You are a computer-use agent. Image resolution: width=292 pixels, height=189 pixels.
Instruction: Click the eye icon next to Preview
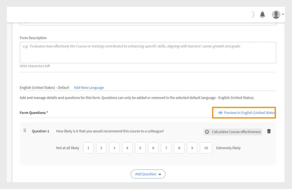coord(220,112)
